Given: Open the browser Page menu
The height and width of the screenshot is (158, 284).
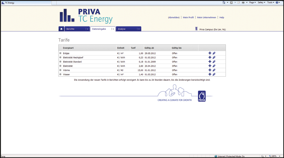Looking at the screenshot, I should (252, 3).
